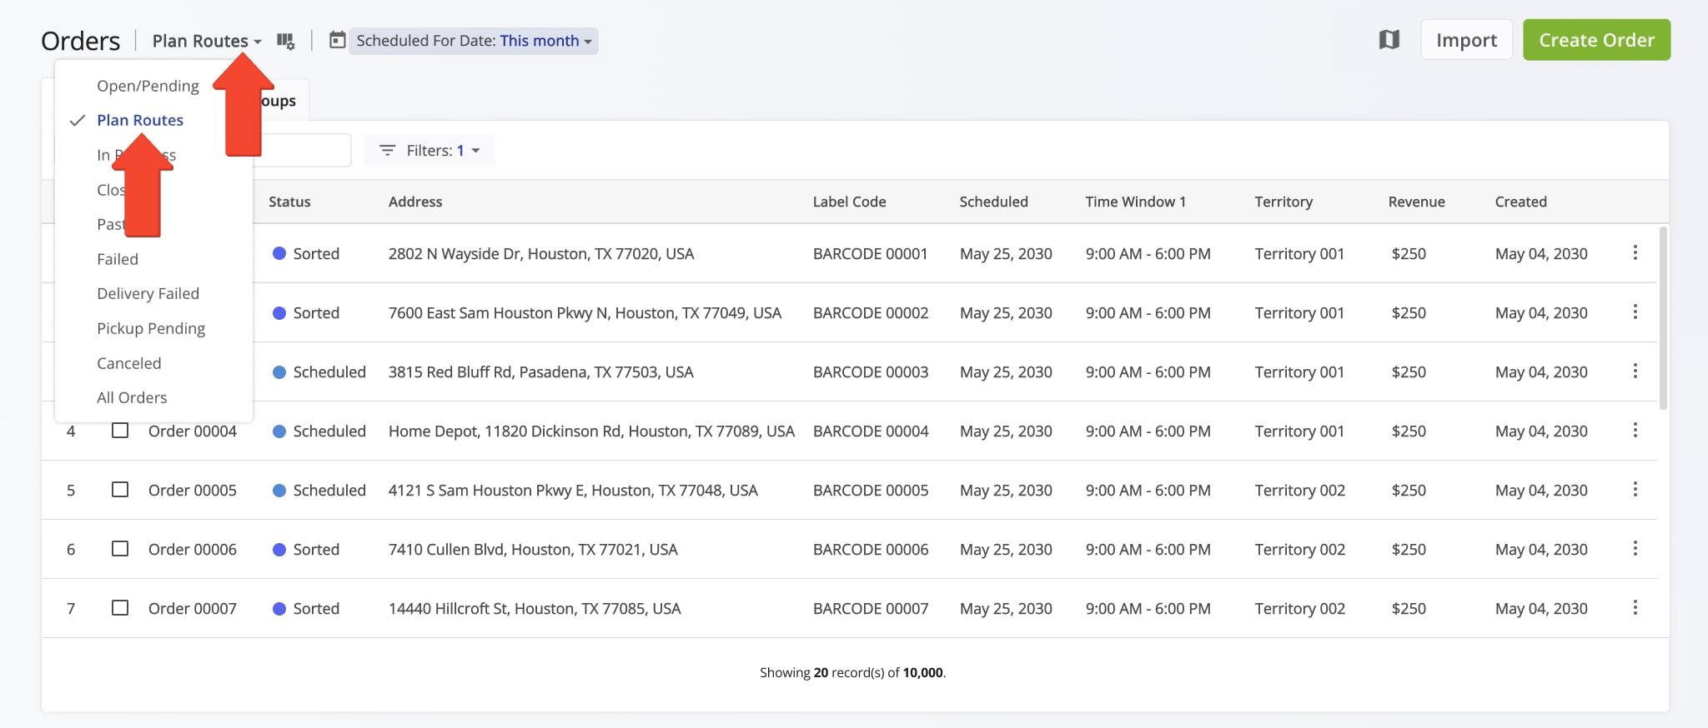Click address 2802 N Wayside Dr, Houston
This screenshot has height=728, width=1708.
click(x=541, y=253)
